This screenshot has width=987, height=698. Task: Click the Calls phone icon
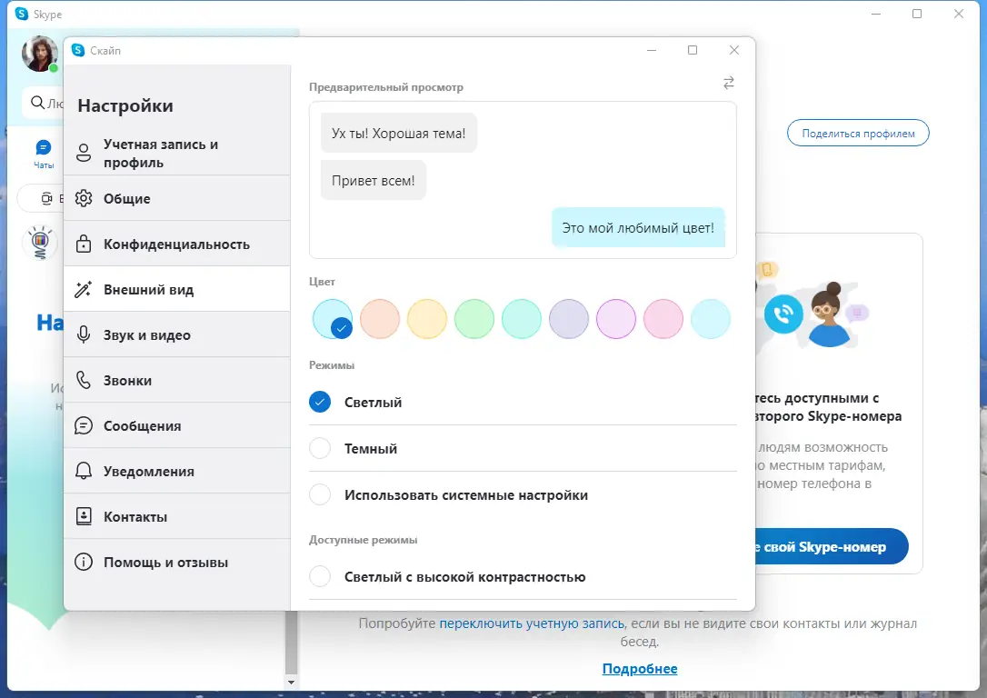pyautogui.click(x=84, y=380)
